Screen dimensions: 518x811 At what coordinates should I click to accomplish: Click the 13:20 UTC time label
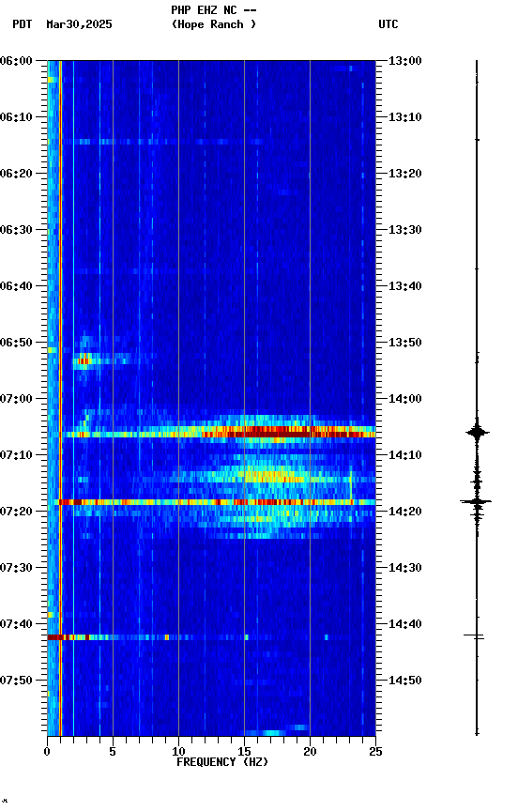tap(405, 174)
